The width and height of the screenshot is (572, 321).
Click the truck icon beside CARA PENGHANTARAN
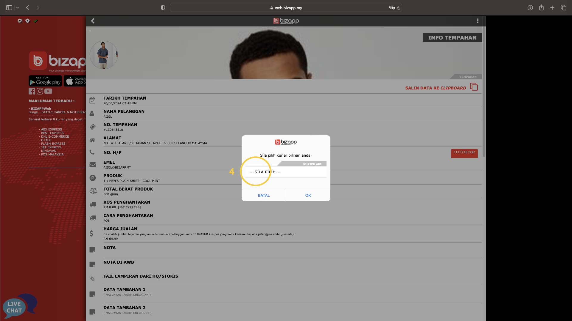coord(93,218)
